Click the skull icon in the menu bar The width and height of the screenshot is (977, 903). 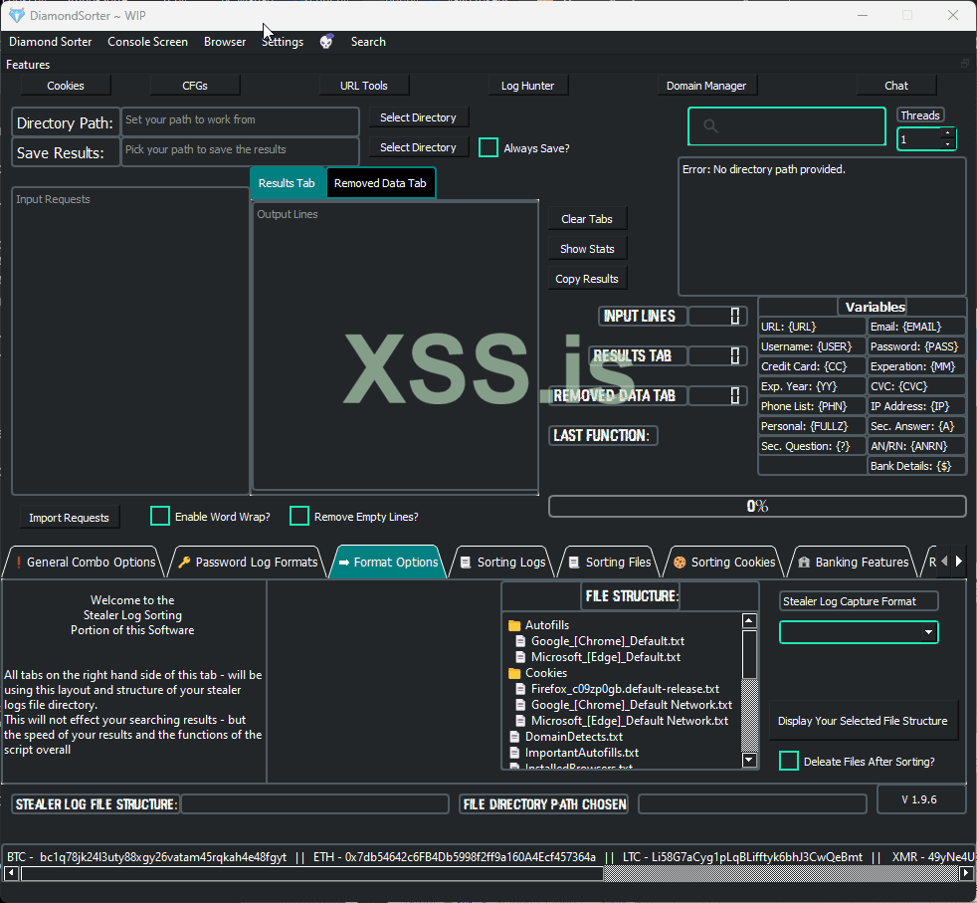(326, 42)
